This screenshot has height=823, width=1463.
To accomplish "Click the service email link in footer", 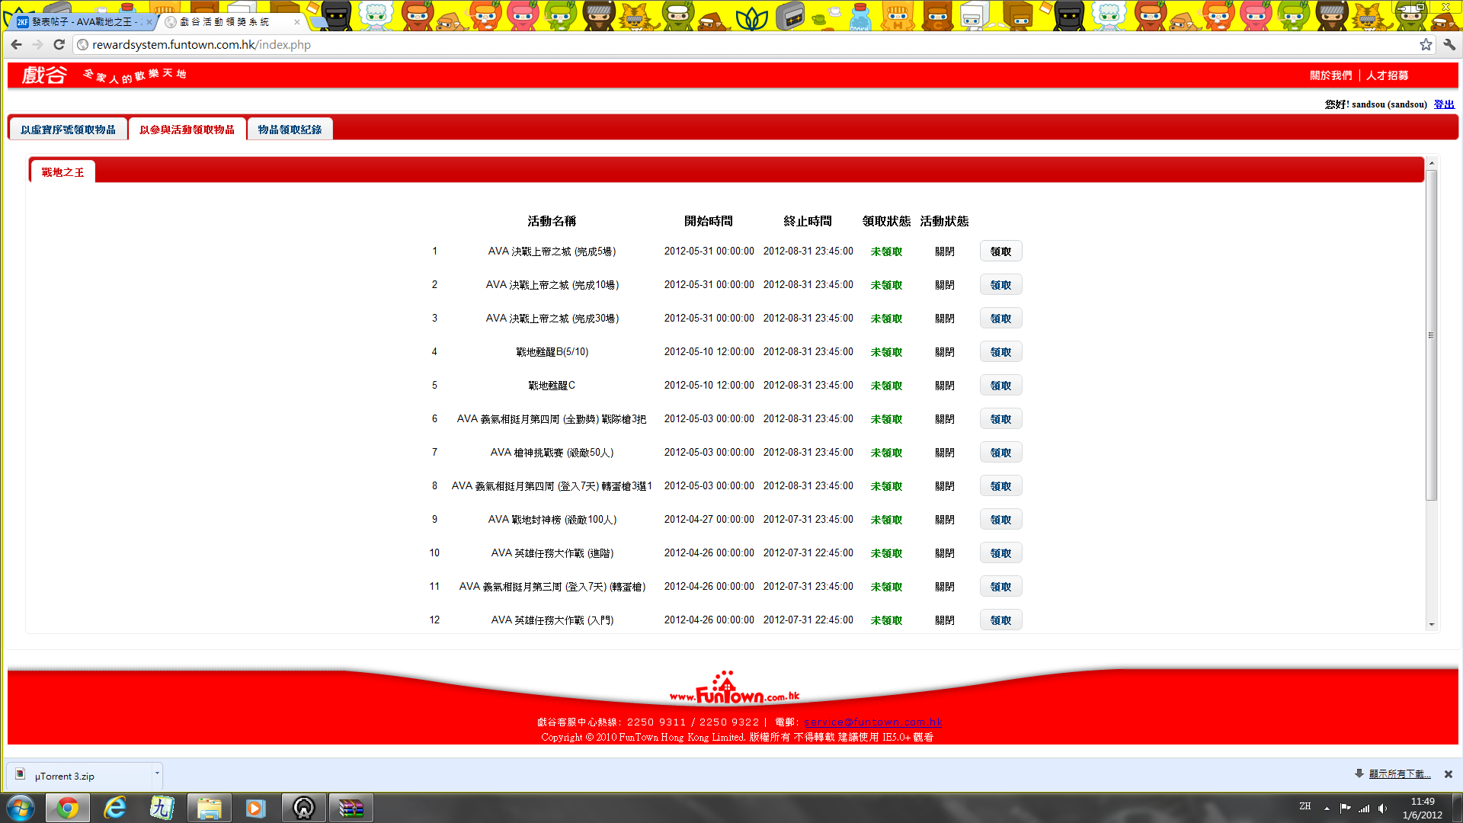I will click(873, 722).
